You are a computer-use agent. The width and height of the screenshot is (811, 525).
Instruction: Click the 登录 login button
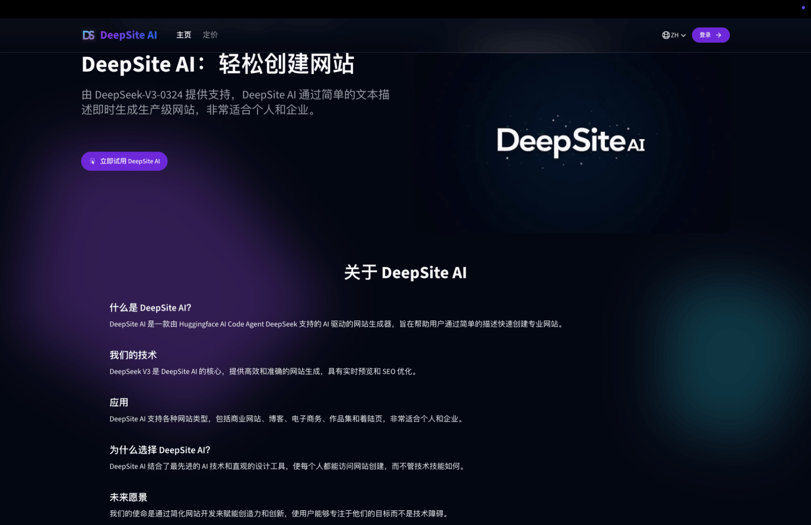(x=711, y=35)
